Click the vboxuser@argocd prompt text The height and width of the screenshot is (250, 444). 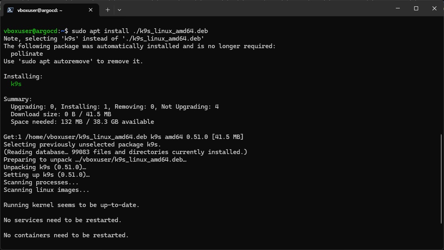[31, 31]
